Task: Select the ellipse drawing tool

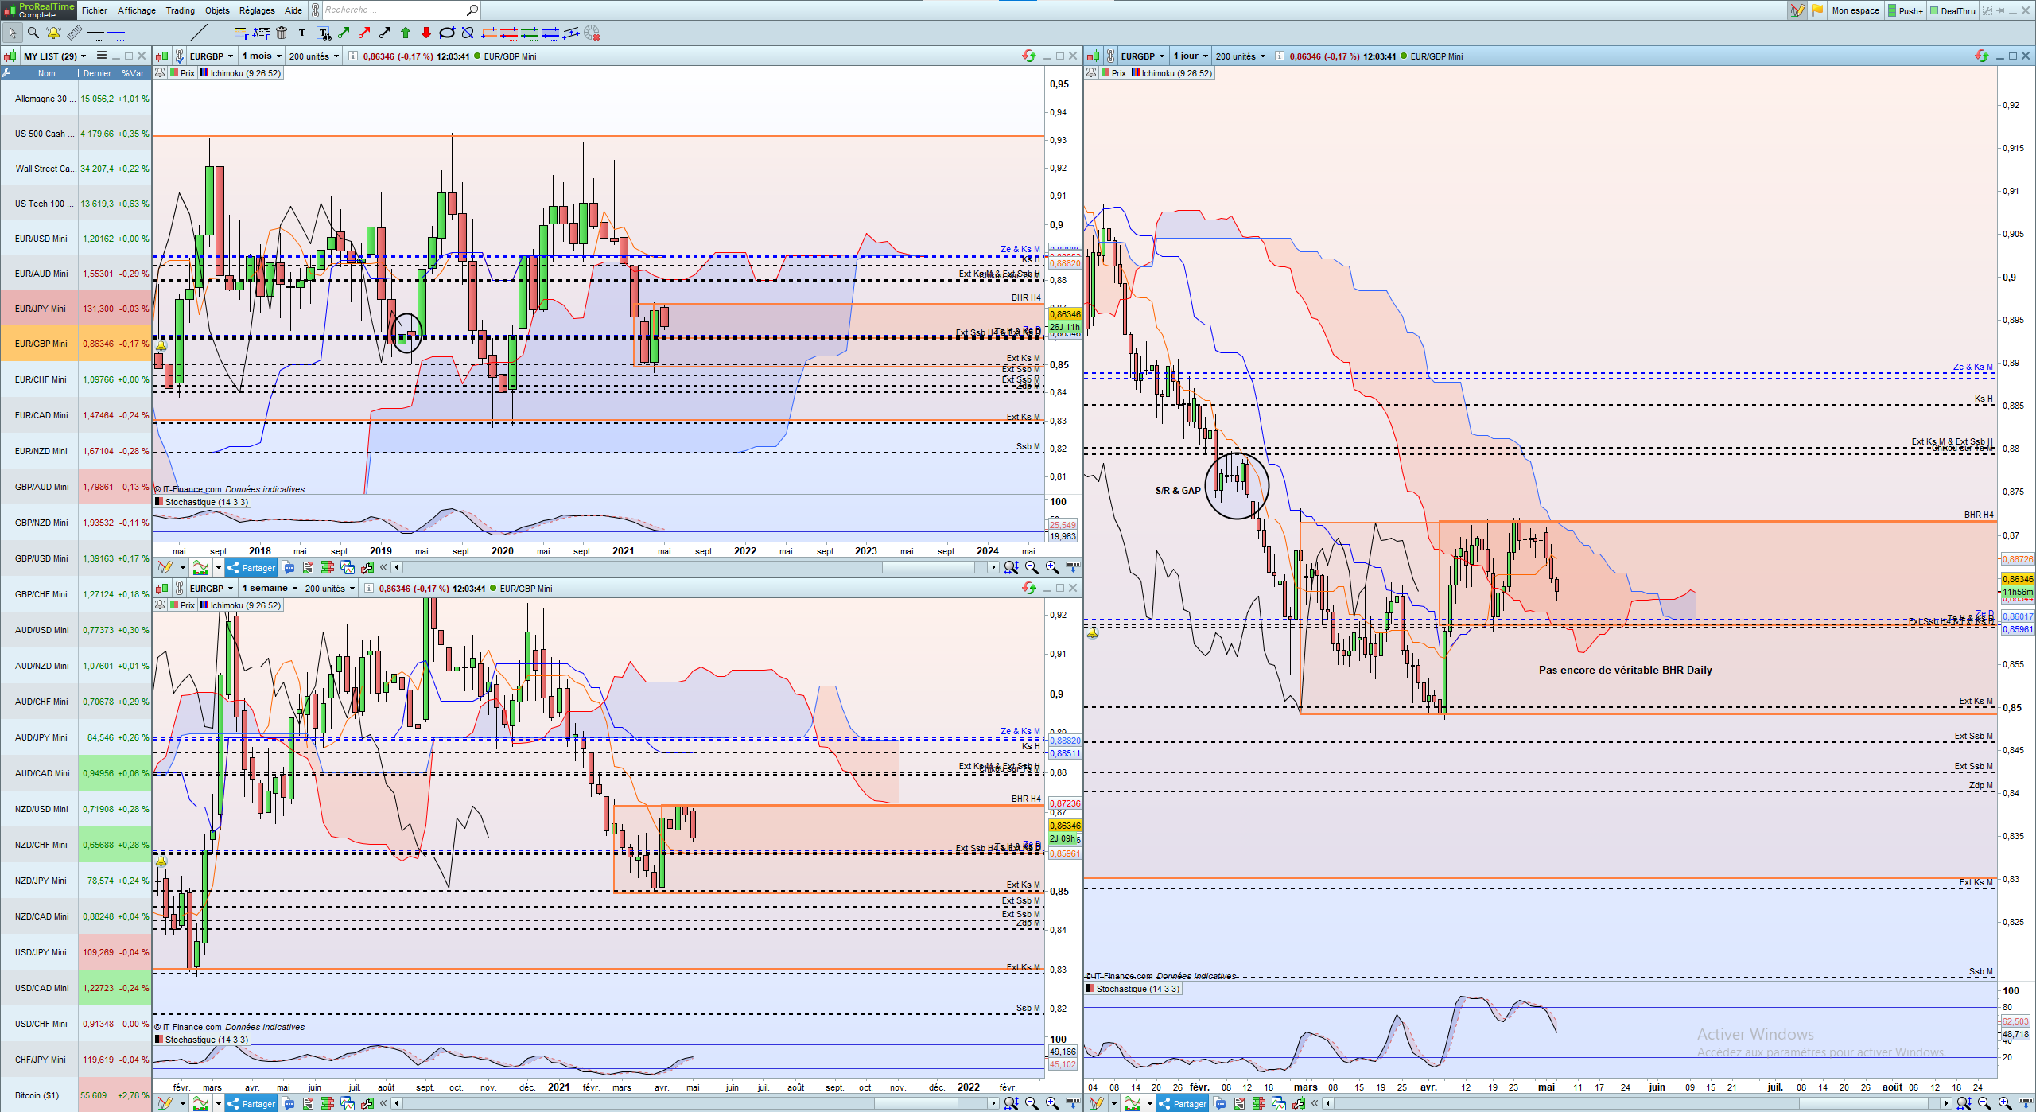Action: [447, 33]
